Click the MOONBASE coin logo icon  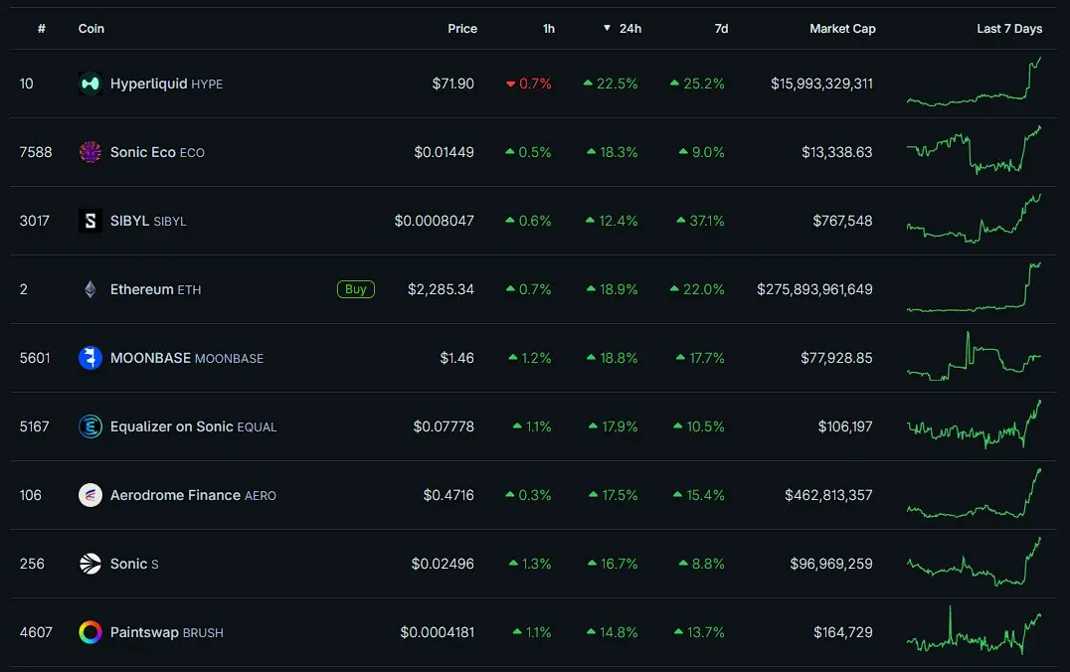[x=90, y=358]
